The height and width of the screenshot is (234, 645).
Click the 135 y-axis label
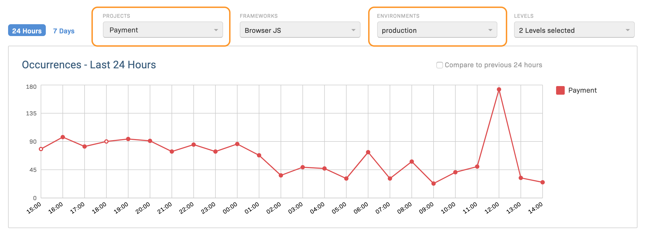pyautogui.click(x=31, y=113)
